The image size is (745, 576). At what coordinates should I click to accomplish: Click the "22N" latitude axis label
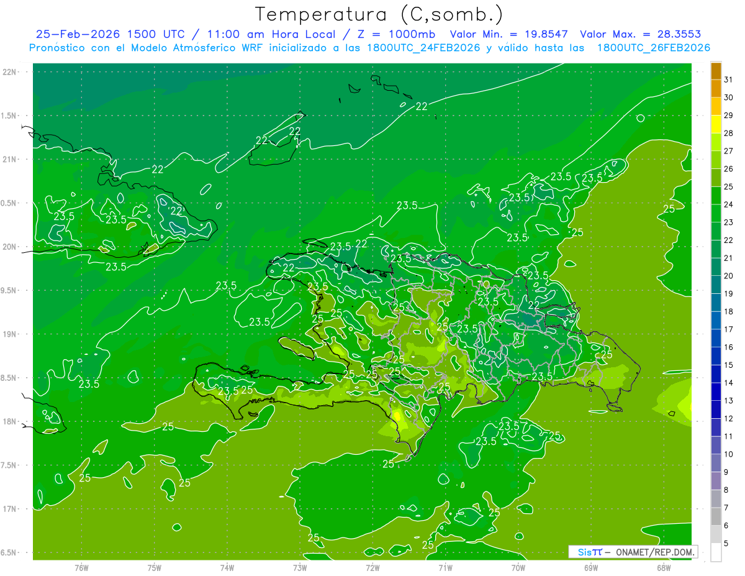click(9, 72)
